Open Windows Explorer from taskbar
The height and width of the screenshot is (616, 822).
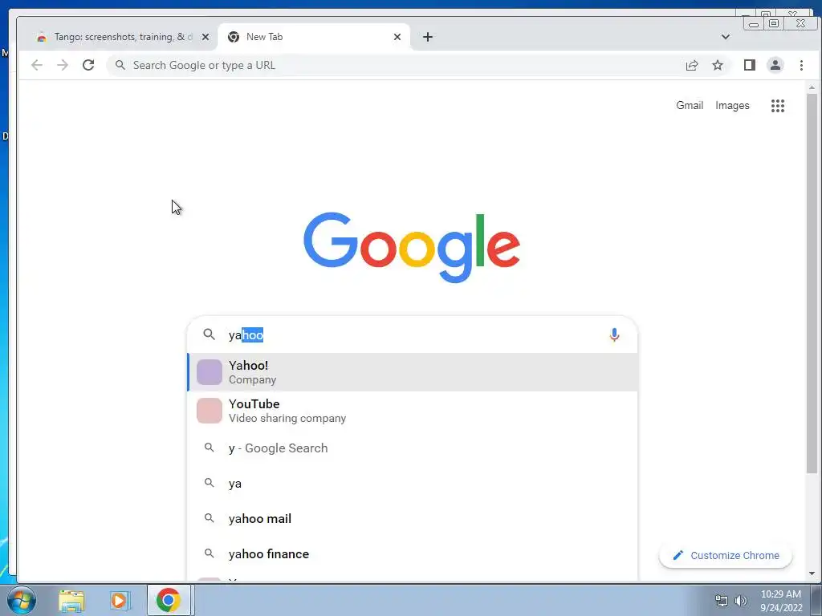(x=71, y=600)
